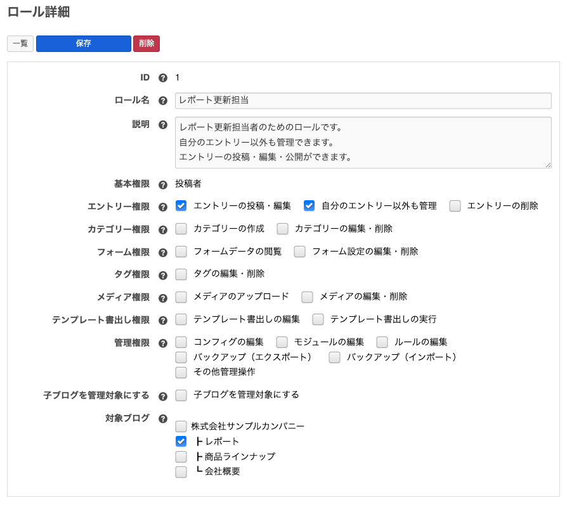Open help icon for 説明 field
The image size is (567, 505).
(x=162, y=125)
